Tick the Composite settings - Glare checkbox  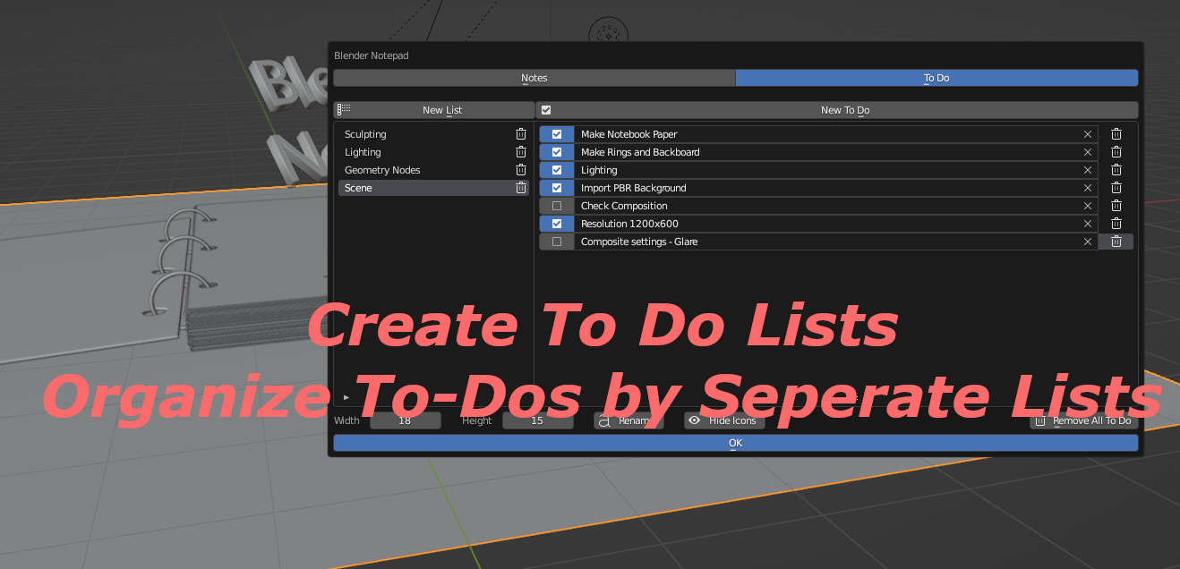pyautogui.click(x=557, y=242)
